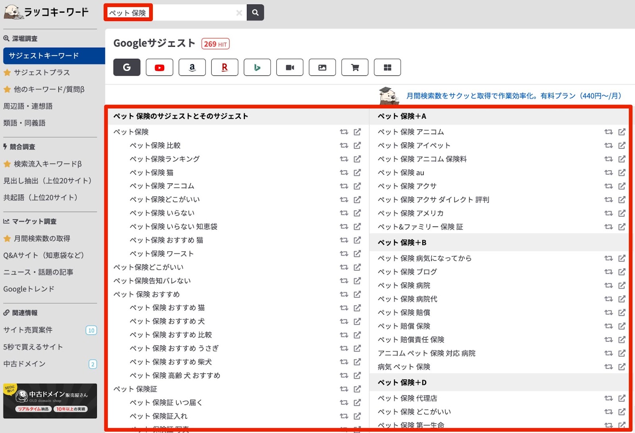Switch to YouTube suggest icon
Screen dimensions: 635x433
coord(160,67)
